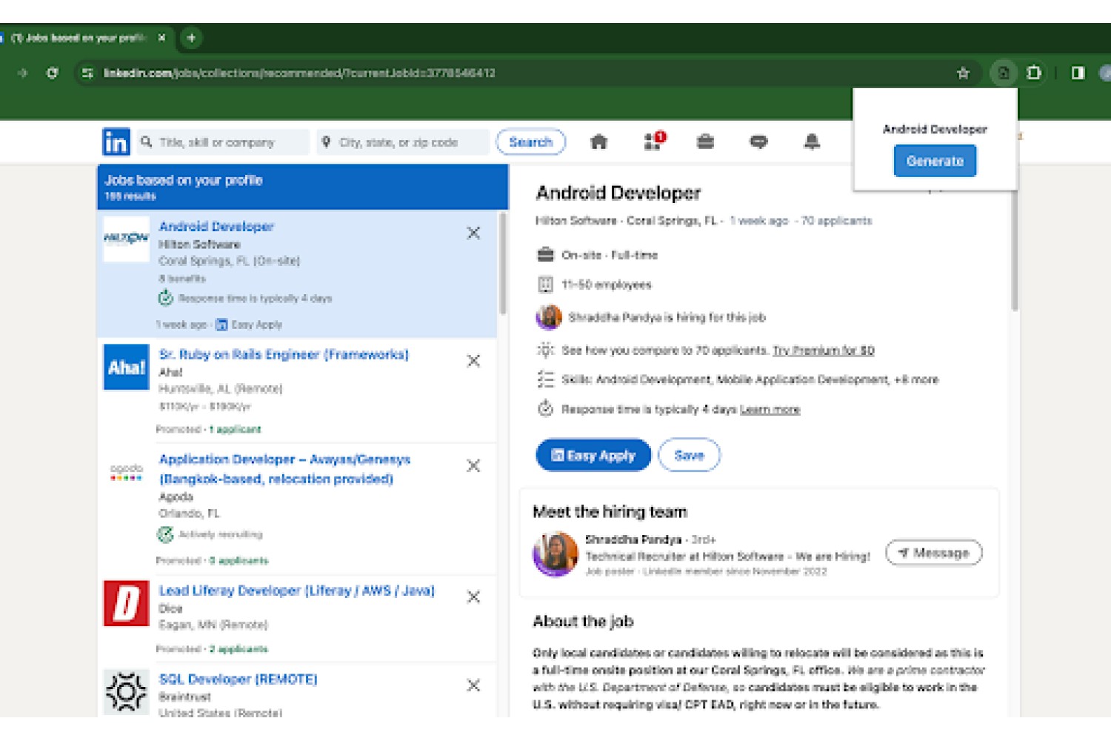The image size is (1111, 741).
Task: Open the Home icon in LinkedIn navbar
Action: pyautogui.click(x=598, y=142)
